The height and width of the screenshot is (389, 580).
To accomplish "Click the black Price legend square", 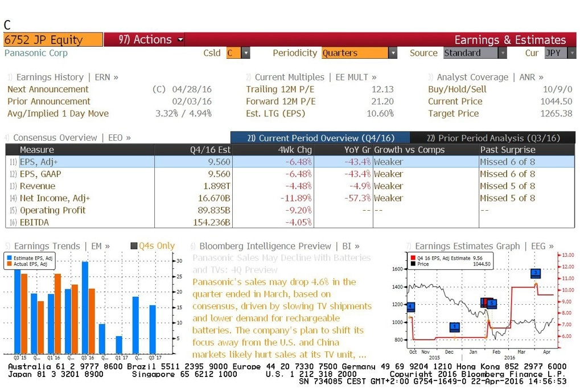I will (x=413, y=264).
